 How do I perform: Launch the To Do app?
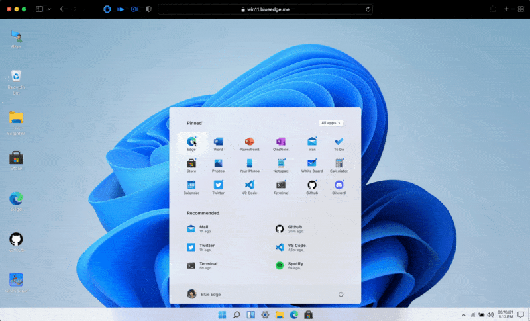[x=339, y=144]
